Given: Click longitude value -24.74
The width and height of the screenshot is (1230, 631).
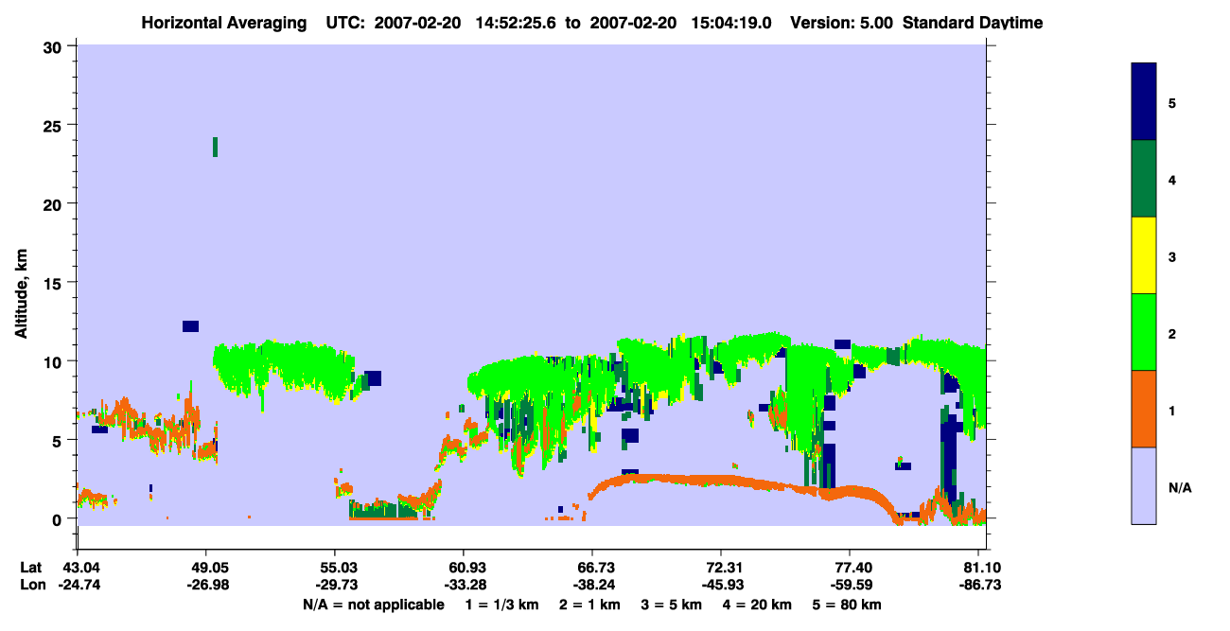Looking at the screenshot, I should (78, 585).
